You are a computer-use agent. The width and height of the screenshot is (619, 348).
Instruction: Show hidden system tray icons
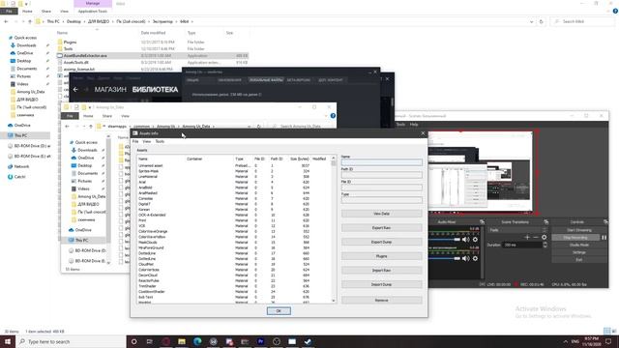(565, 341)
